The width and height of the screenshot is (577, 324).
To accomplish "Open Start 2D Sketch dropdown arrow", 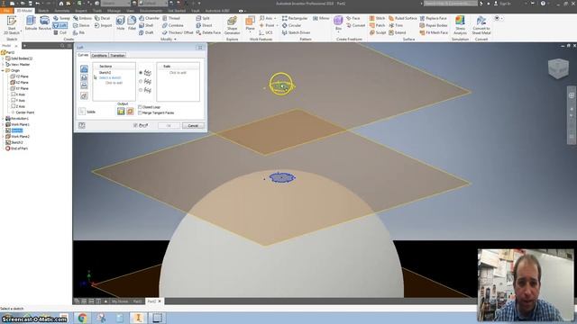I will click(x=21, y=31).
